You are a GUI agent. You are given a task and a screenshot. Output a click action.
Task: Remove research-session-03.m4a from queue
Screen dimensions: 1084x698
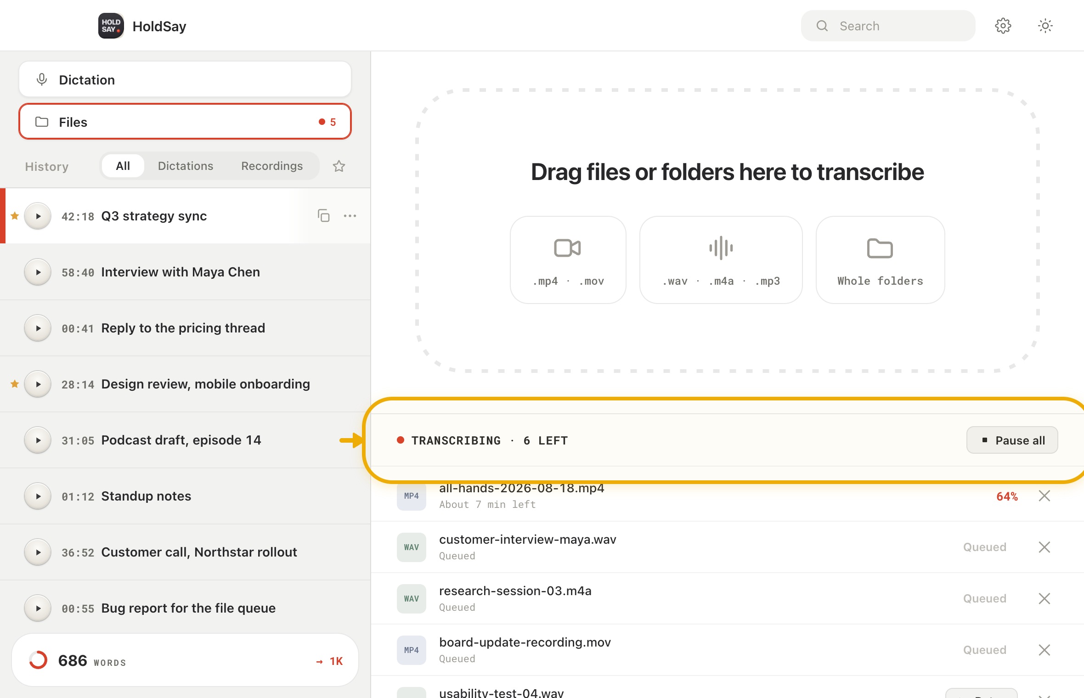pos(1044,599)
